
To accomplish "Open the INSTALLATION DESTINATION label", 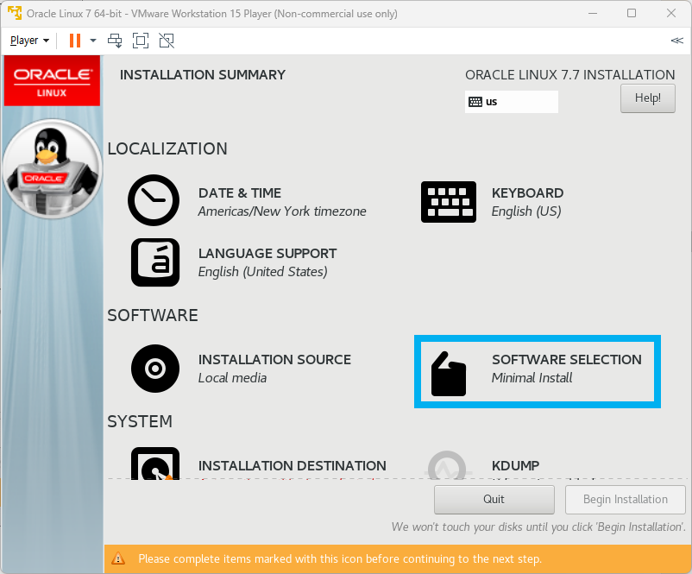I will coord(293,465).
